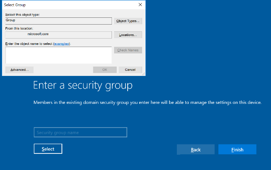Open the Object Types dialog
The image size is (271, 170).
[128, 21]
